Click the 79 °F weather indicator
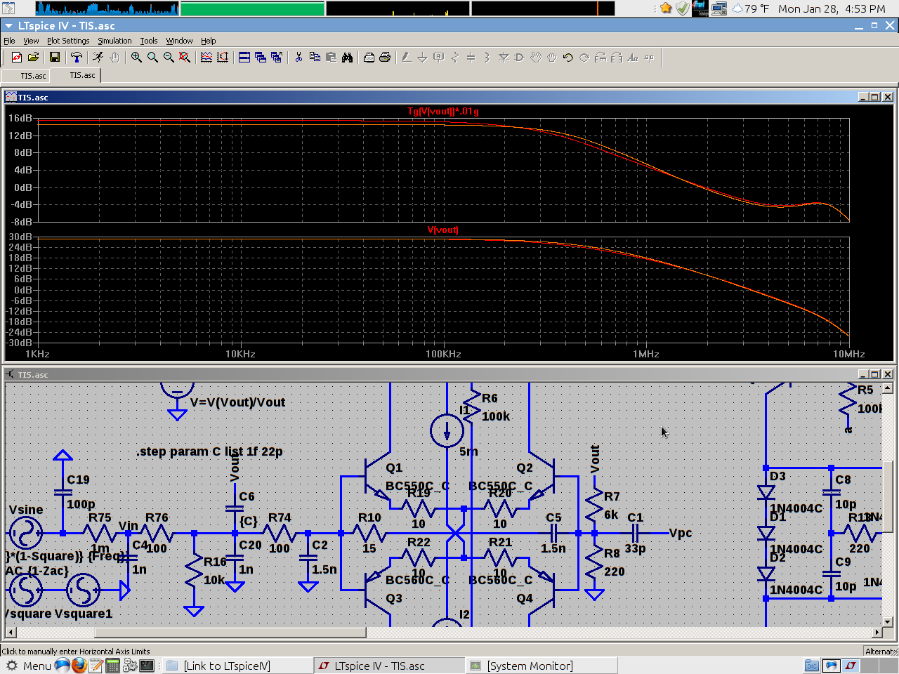899x674 pixels. tap(750, 8)
